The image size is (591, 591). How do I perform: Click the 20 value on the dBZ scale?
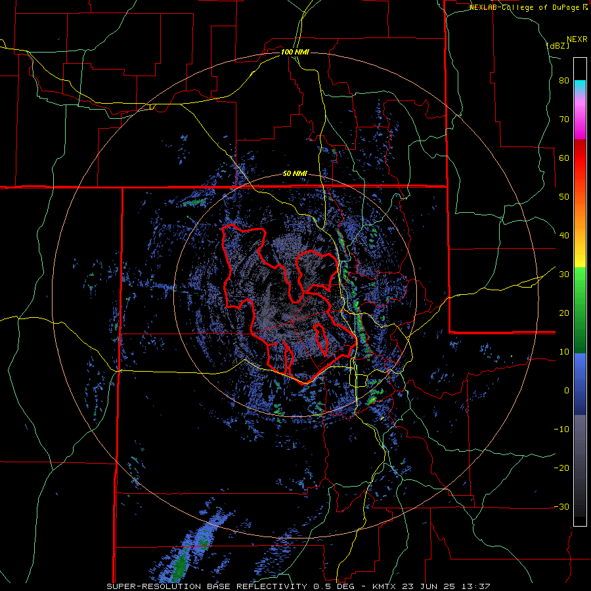[x=564, y=313]
